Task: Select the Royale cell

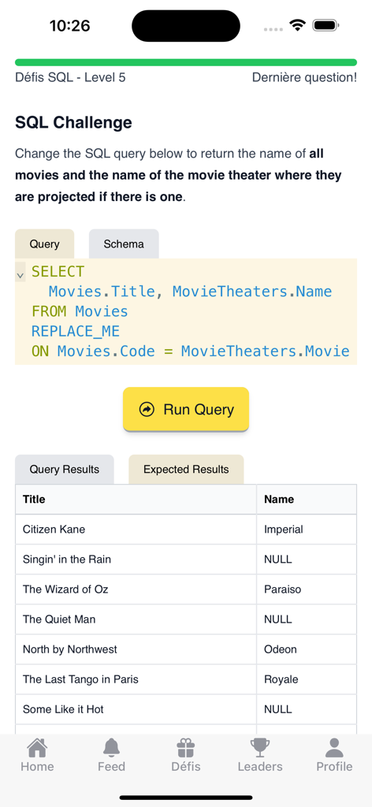Action: 307,679
